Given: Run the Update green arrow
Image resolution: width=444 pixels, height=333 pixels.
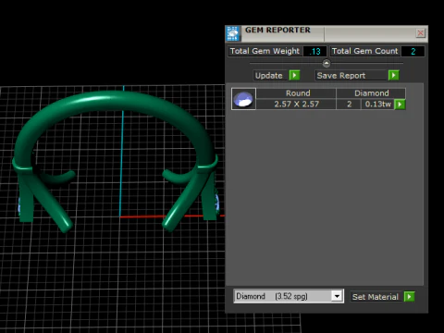Looking at the screenshot, I should coord(295,75).
